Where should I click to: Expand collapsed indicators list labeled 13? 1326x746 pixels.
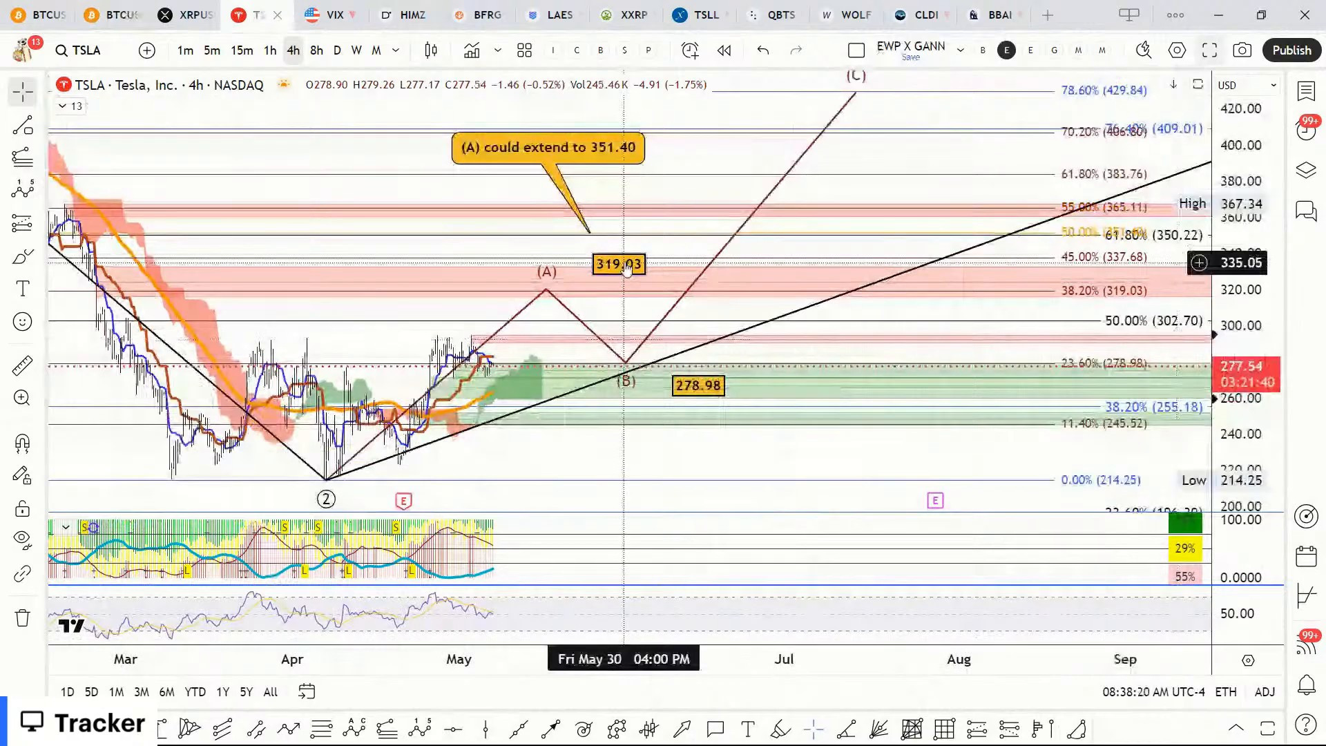click(x=70, y=106)
